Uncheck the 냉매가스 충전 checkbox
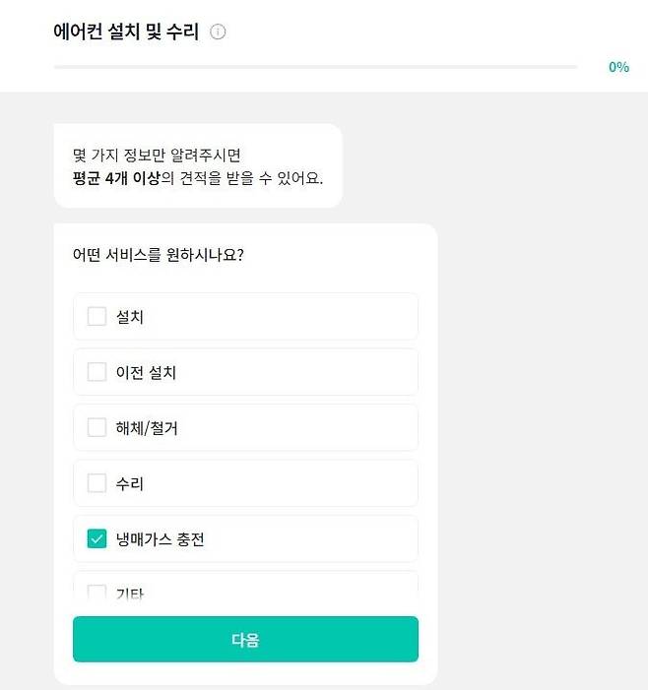 click(97, 538)
